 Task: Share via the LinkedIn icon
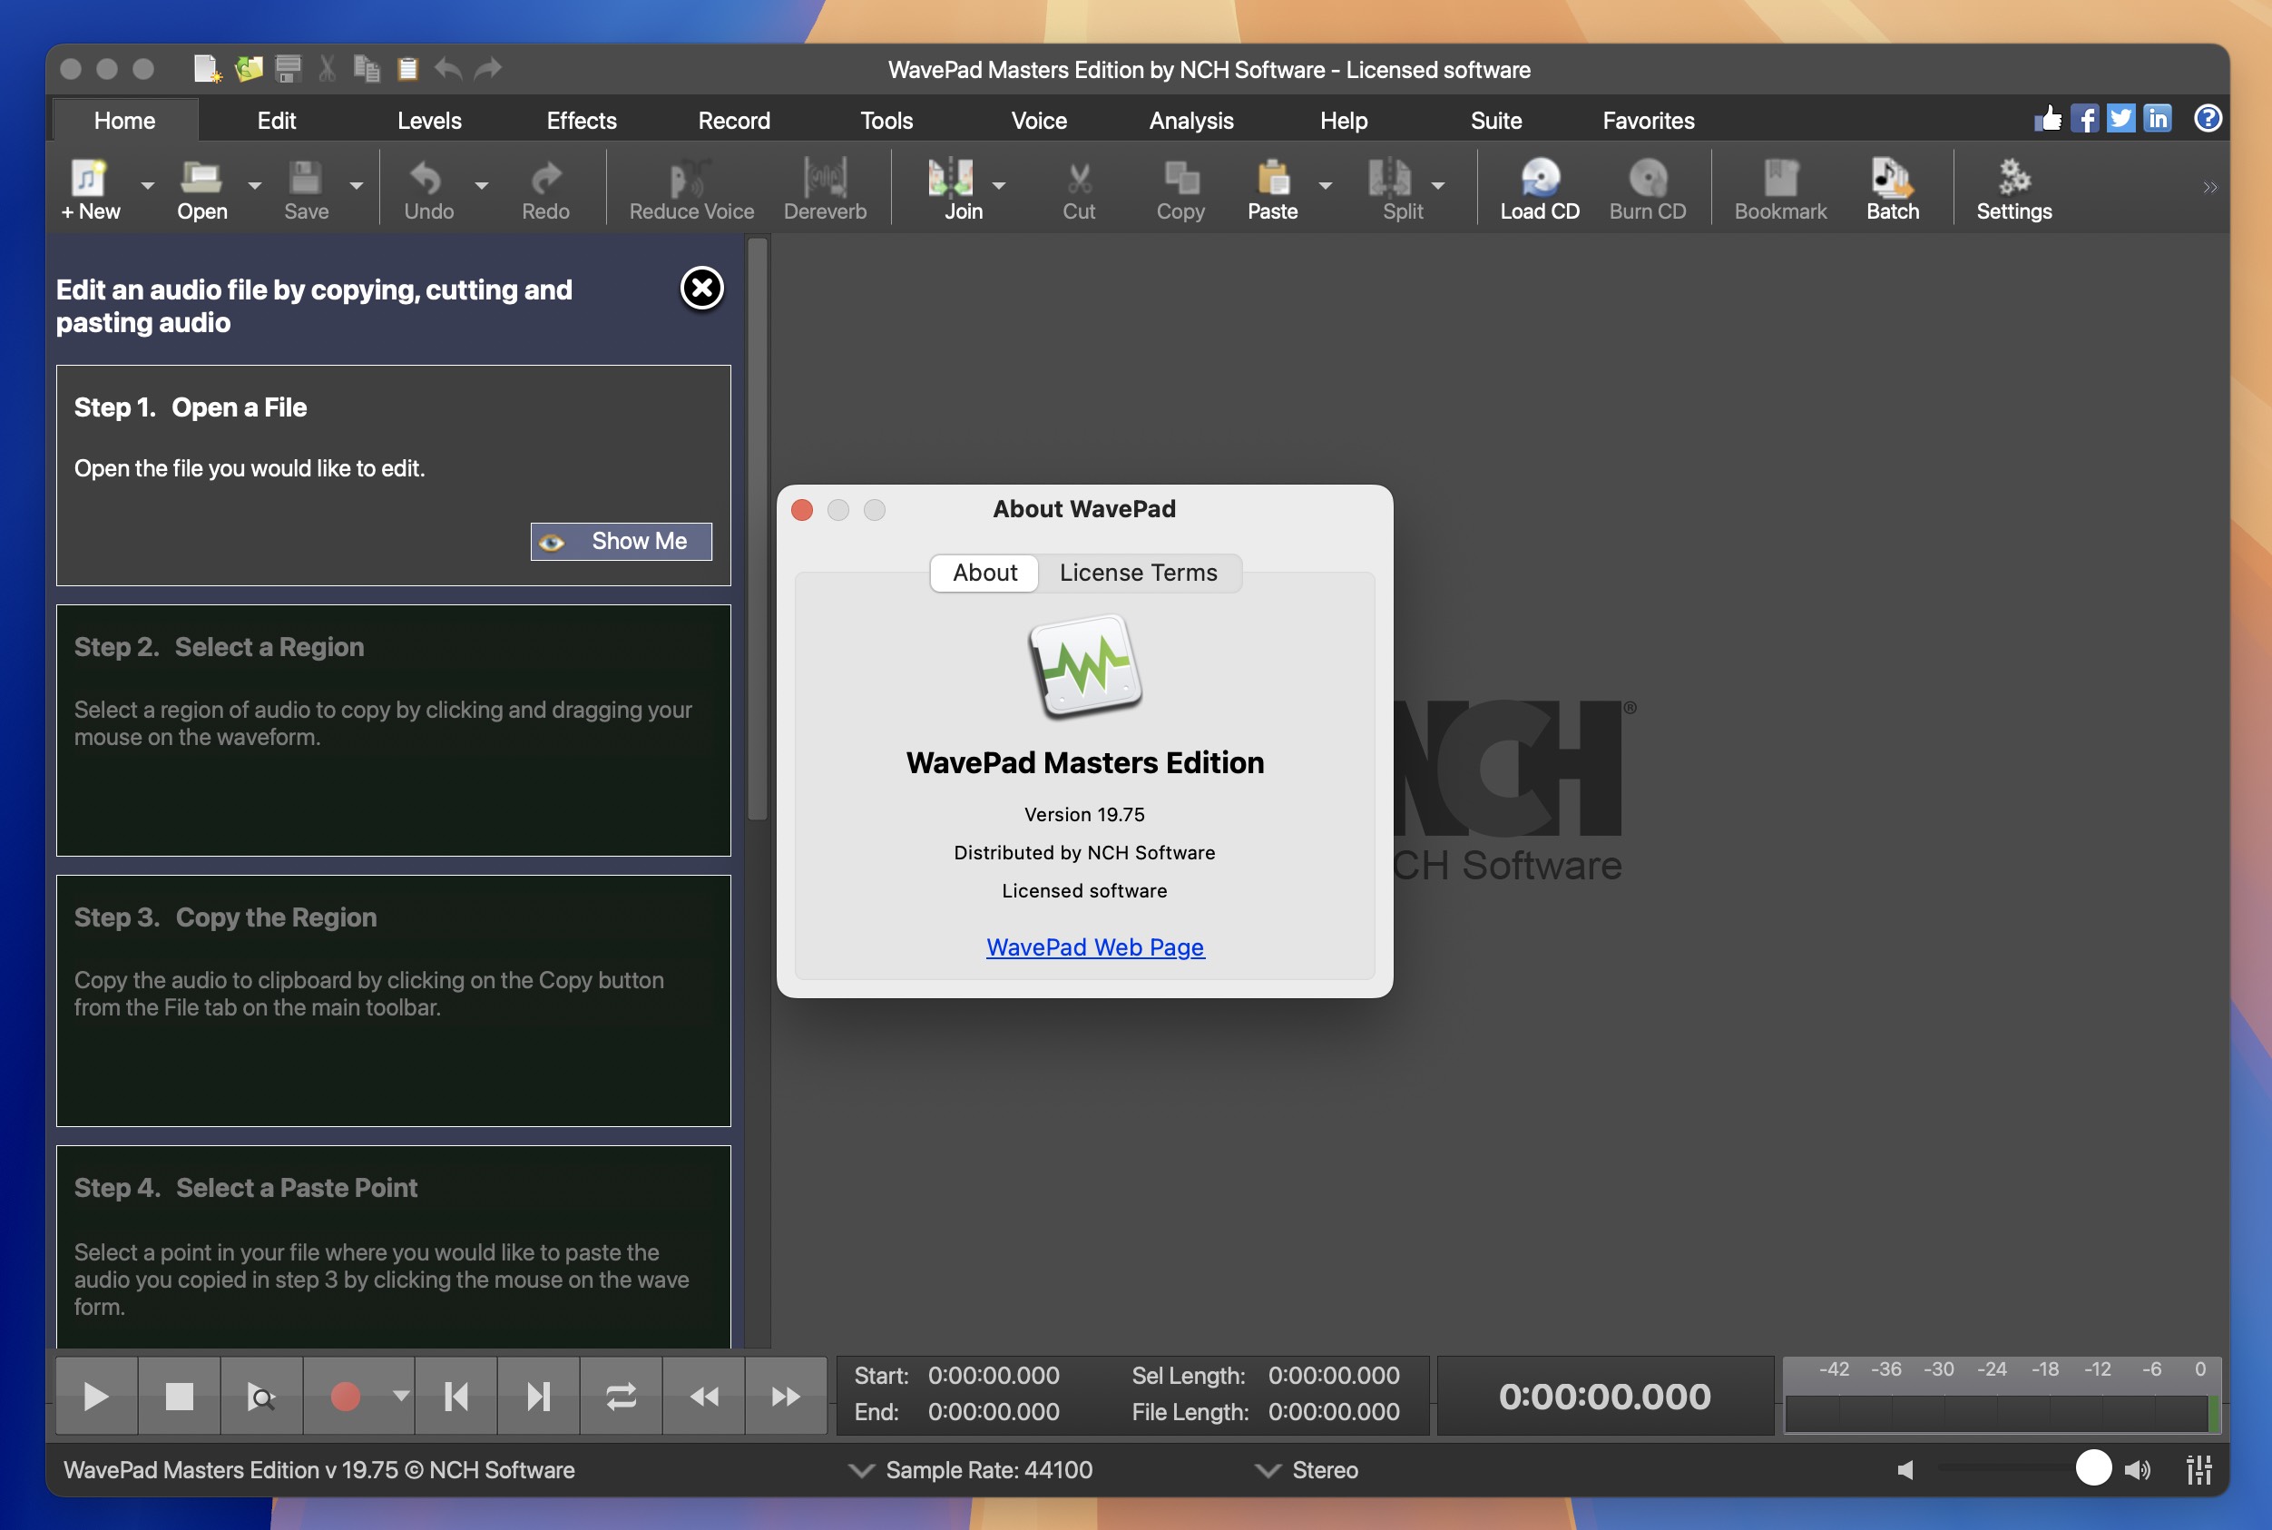2158,119
